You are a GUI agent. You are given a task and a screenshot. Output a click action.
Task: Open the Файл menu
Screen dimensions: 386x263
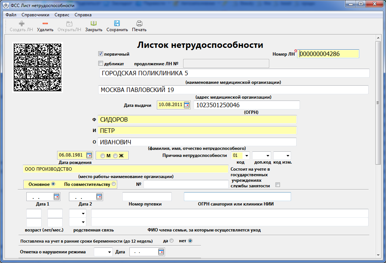[11, 15]
